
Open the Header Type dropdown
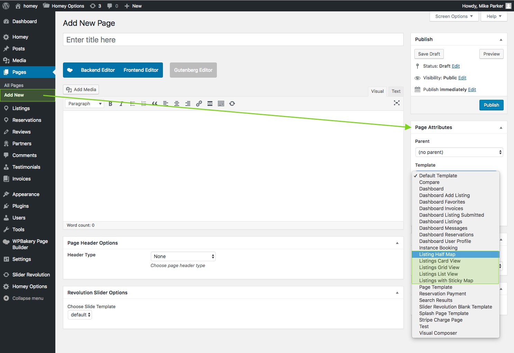click(x=183, y=256)
